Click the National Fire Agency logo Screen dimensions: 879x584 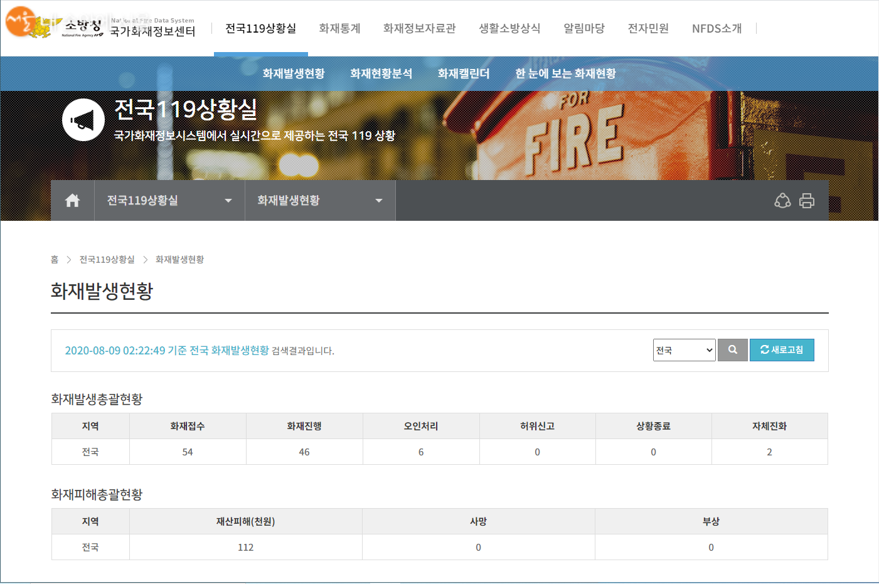[x=55, y=25]
